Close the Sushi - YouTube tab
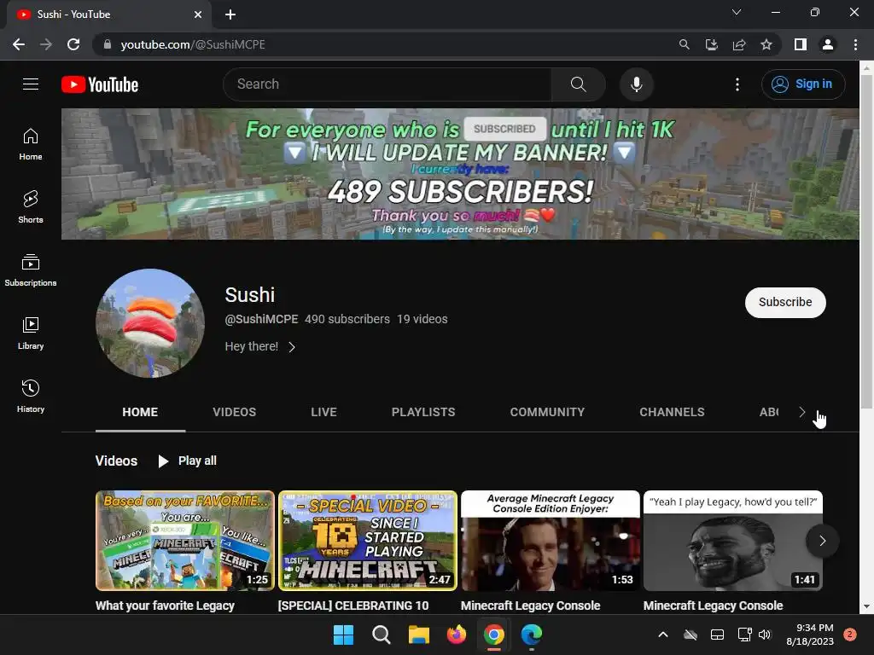 (x=198, y=14)
